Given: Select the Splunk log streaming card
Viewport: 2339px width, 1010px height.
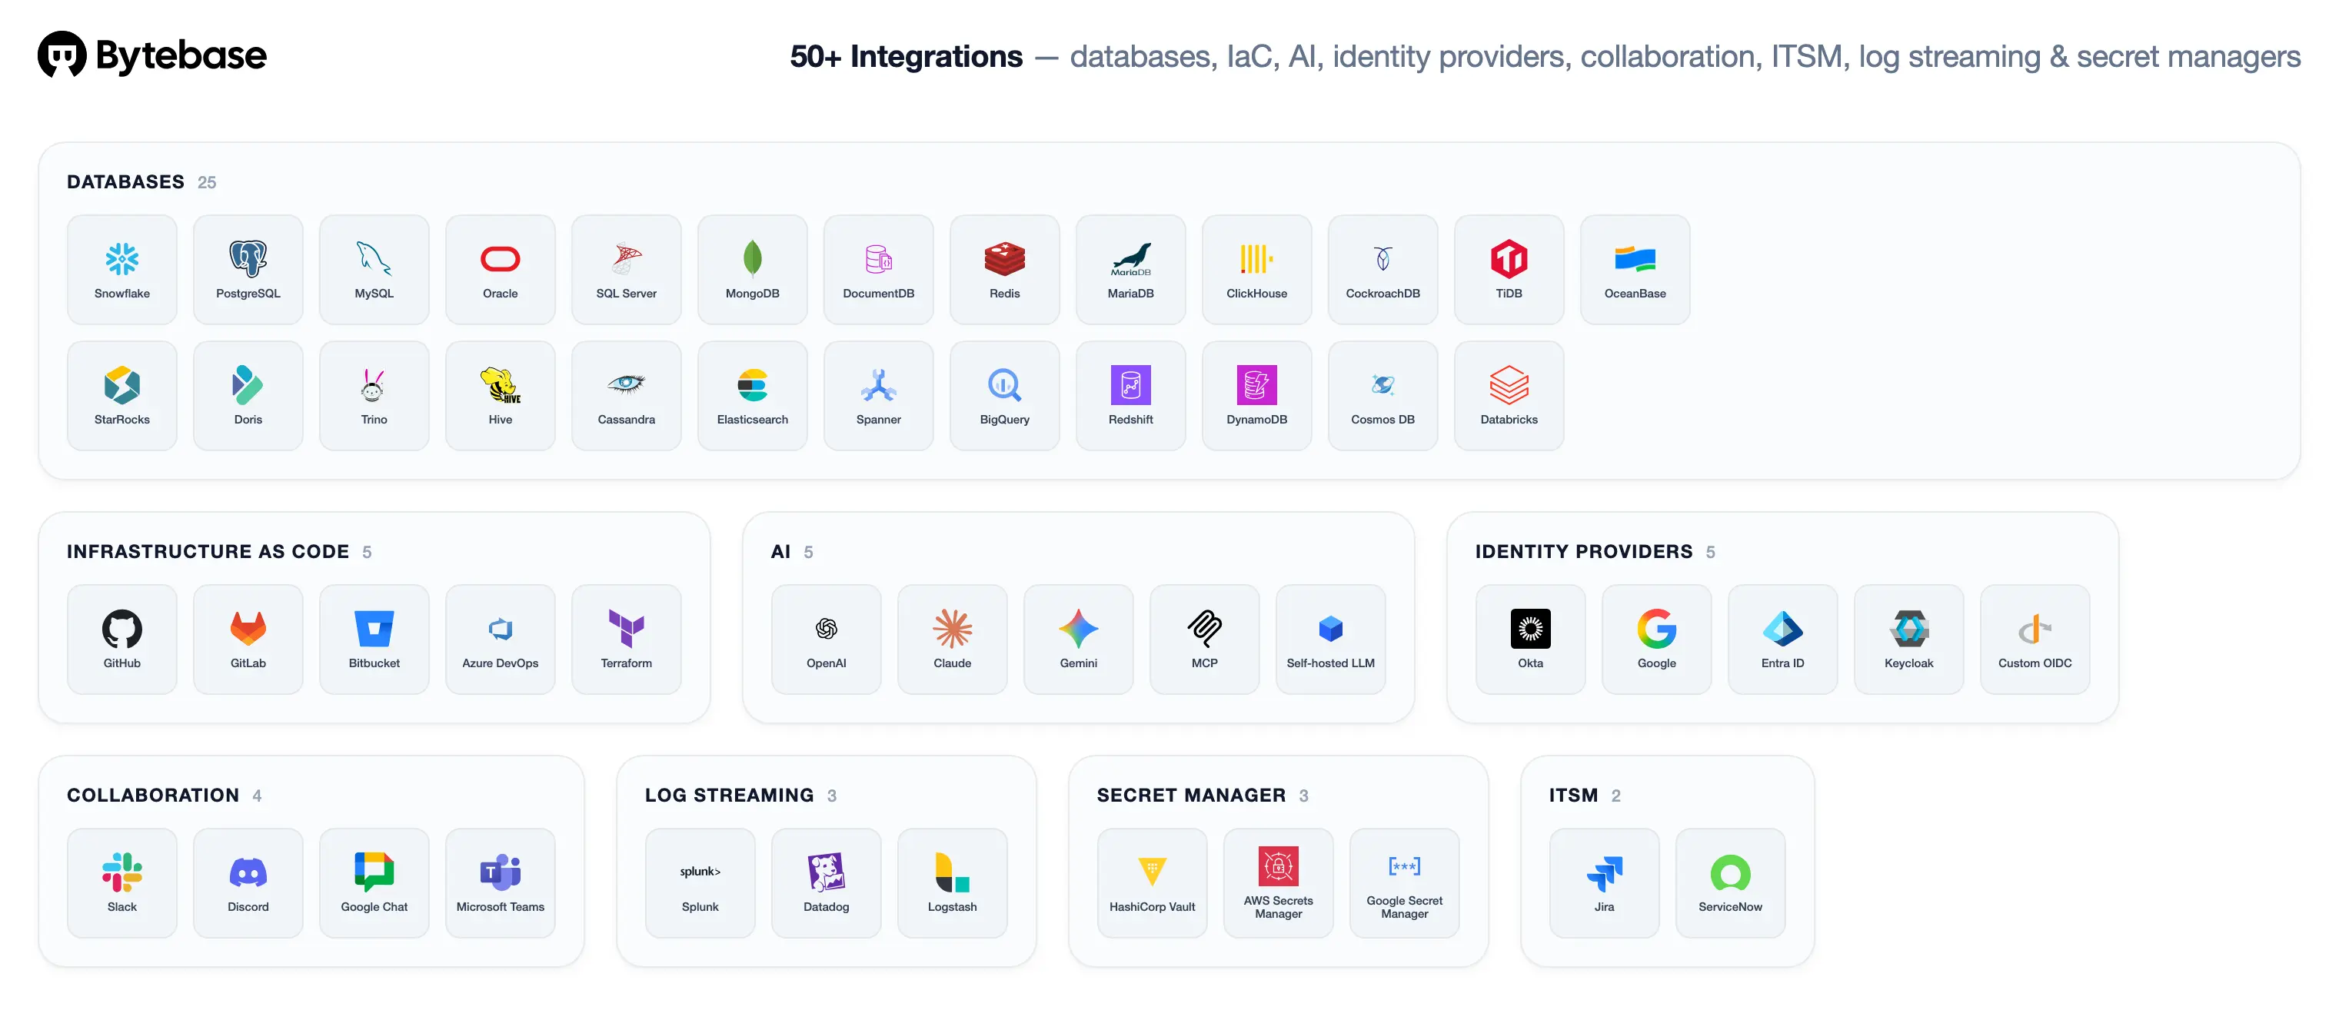Looking at the screenshot, I should click(x=700, y=883).
